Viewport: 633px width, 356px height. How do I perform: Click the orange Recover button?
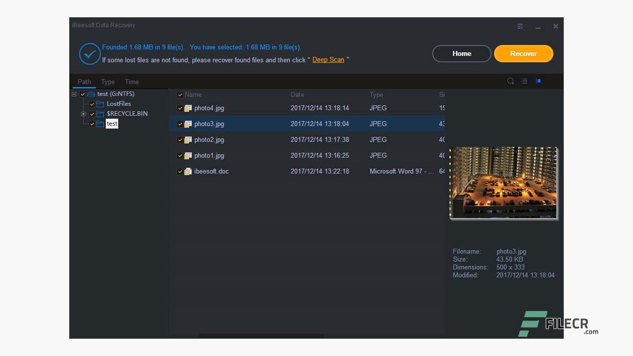(523, 53)
